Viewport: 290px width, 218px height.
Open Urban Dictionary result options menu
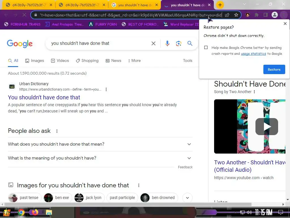106,89
